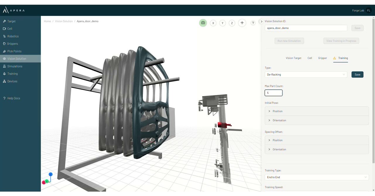The width and height of the screenshot is (375, 196).
Task: Select the Y axis view button
Action: click(x=222, y=23)
